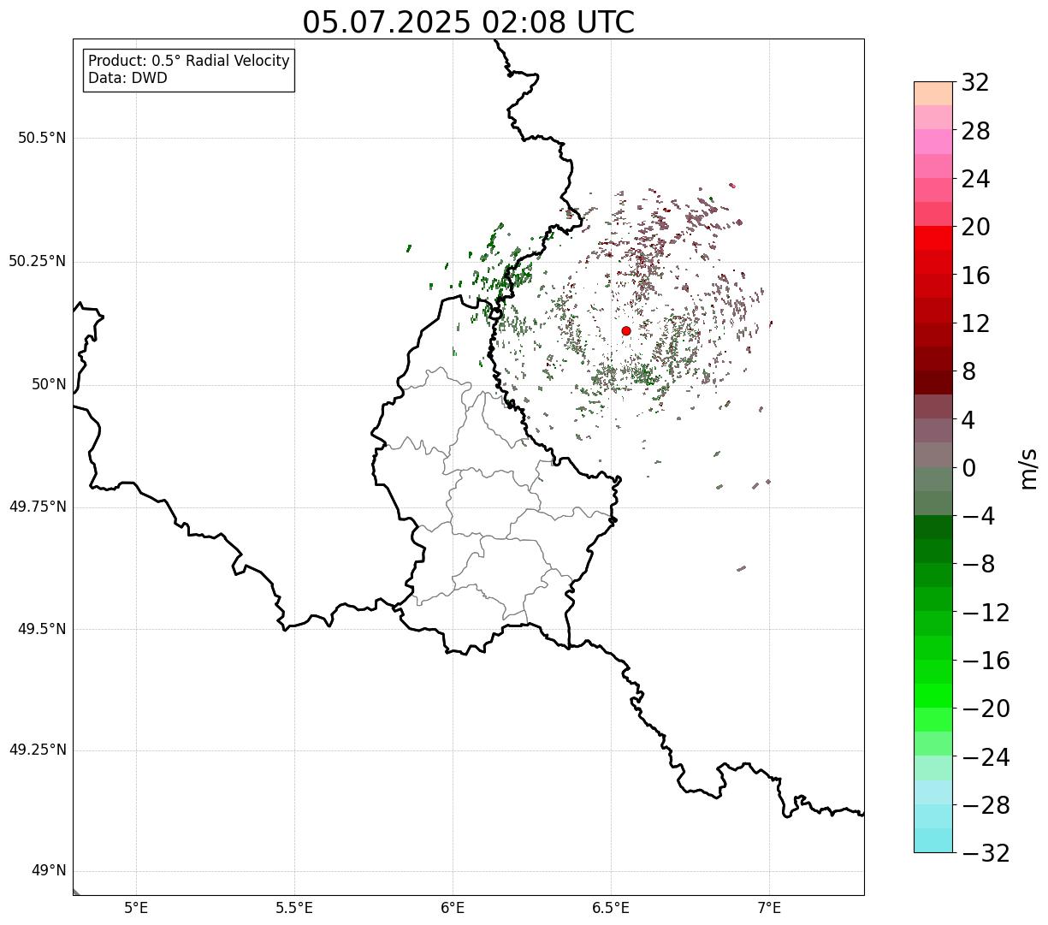1048x925 pixels.
Task: Click the 6.5°E longitude label
Action: click(611, 908)
